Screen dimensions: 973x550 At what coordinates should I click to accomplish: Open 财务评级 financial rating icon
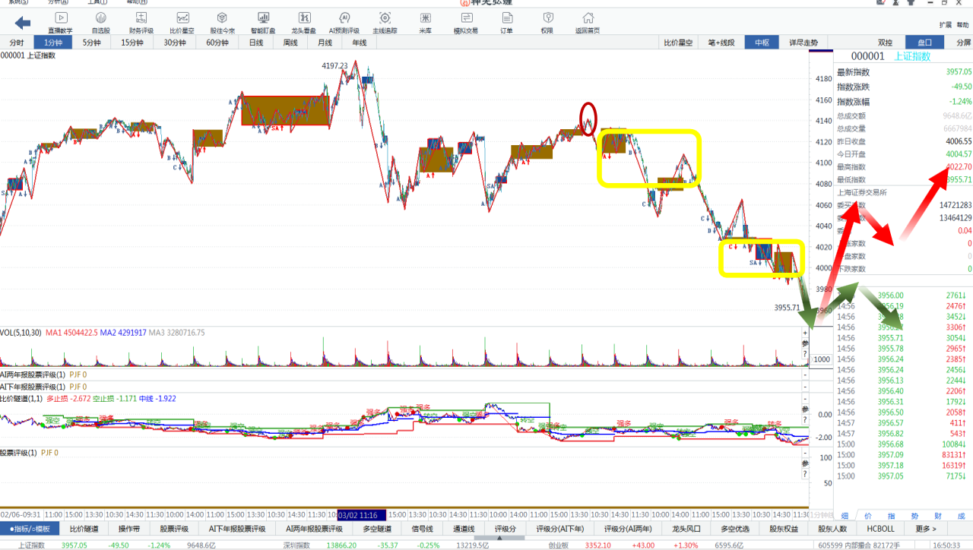[141, 22]
